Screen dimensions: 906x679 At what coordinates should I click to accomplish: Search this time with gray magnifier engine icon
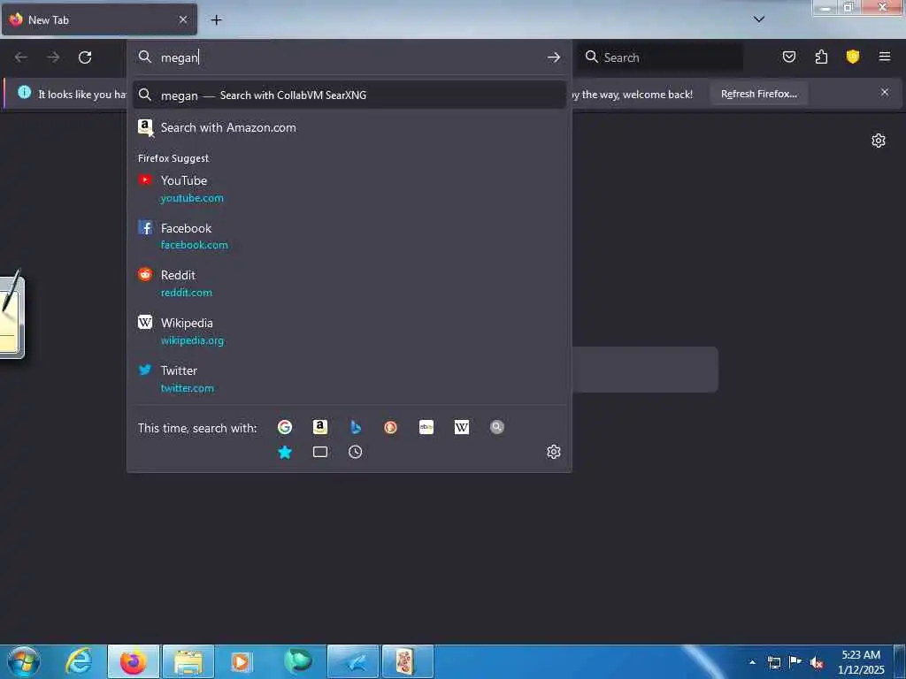point(497,427)
